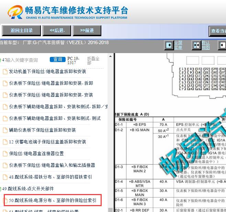Open the 默认视图 link
The height and width of the screenshot is (212, 226).
click(x=205, y=45)
